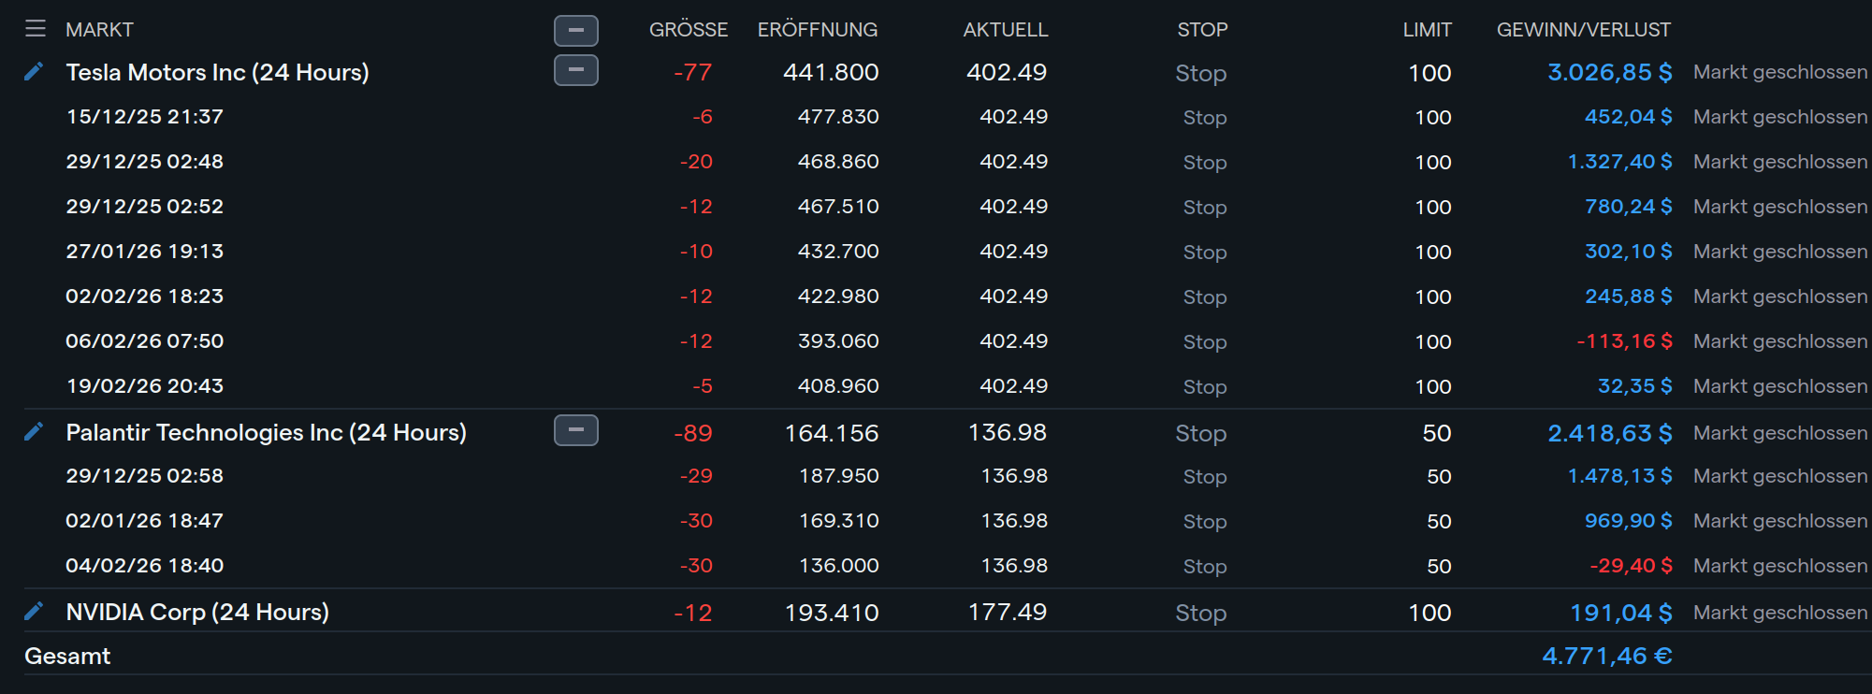Select the Tesla trade from 15/12/25 21:37

(144, 117)
